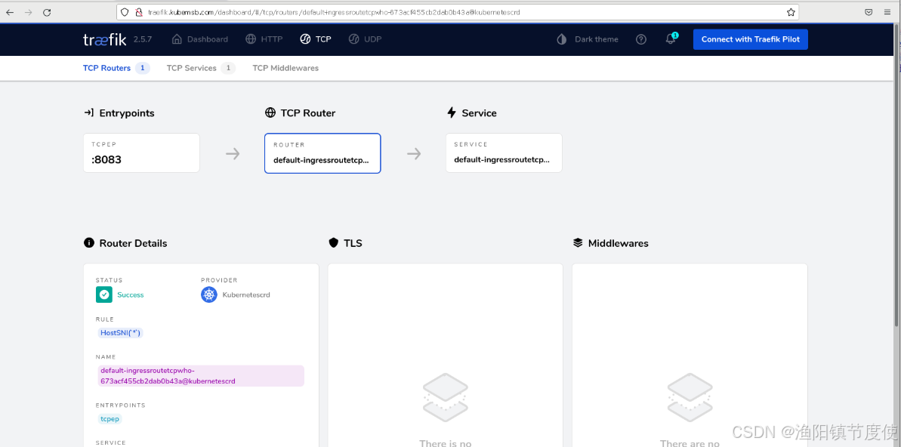Click the traefik logo
Image resolution: width=901 pixels, height=447 pixels.
point(104,39)
